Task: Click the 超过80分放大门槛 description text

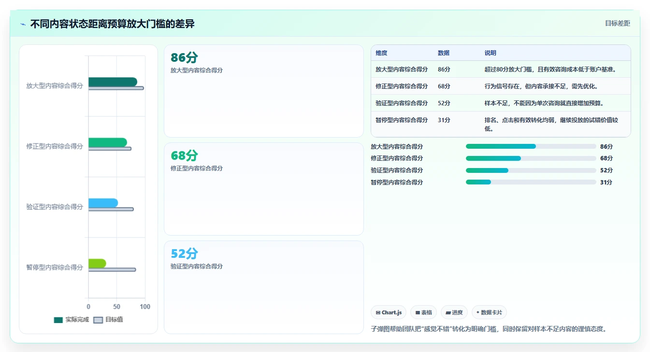Action: pyautogui.click(x=550, y=70)
